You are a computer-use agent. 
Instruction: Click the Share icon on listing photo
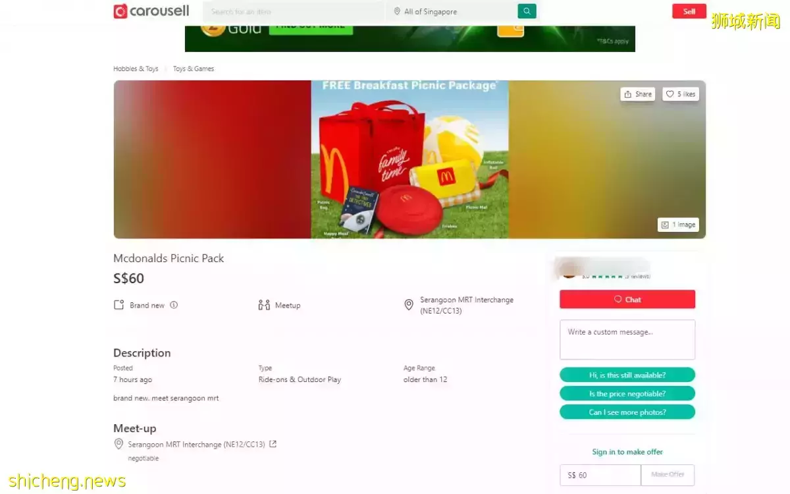628,94
